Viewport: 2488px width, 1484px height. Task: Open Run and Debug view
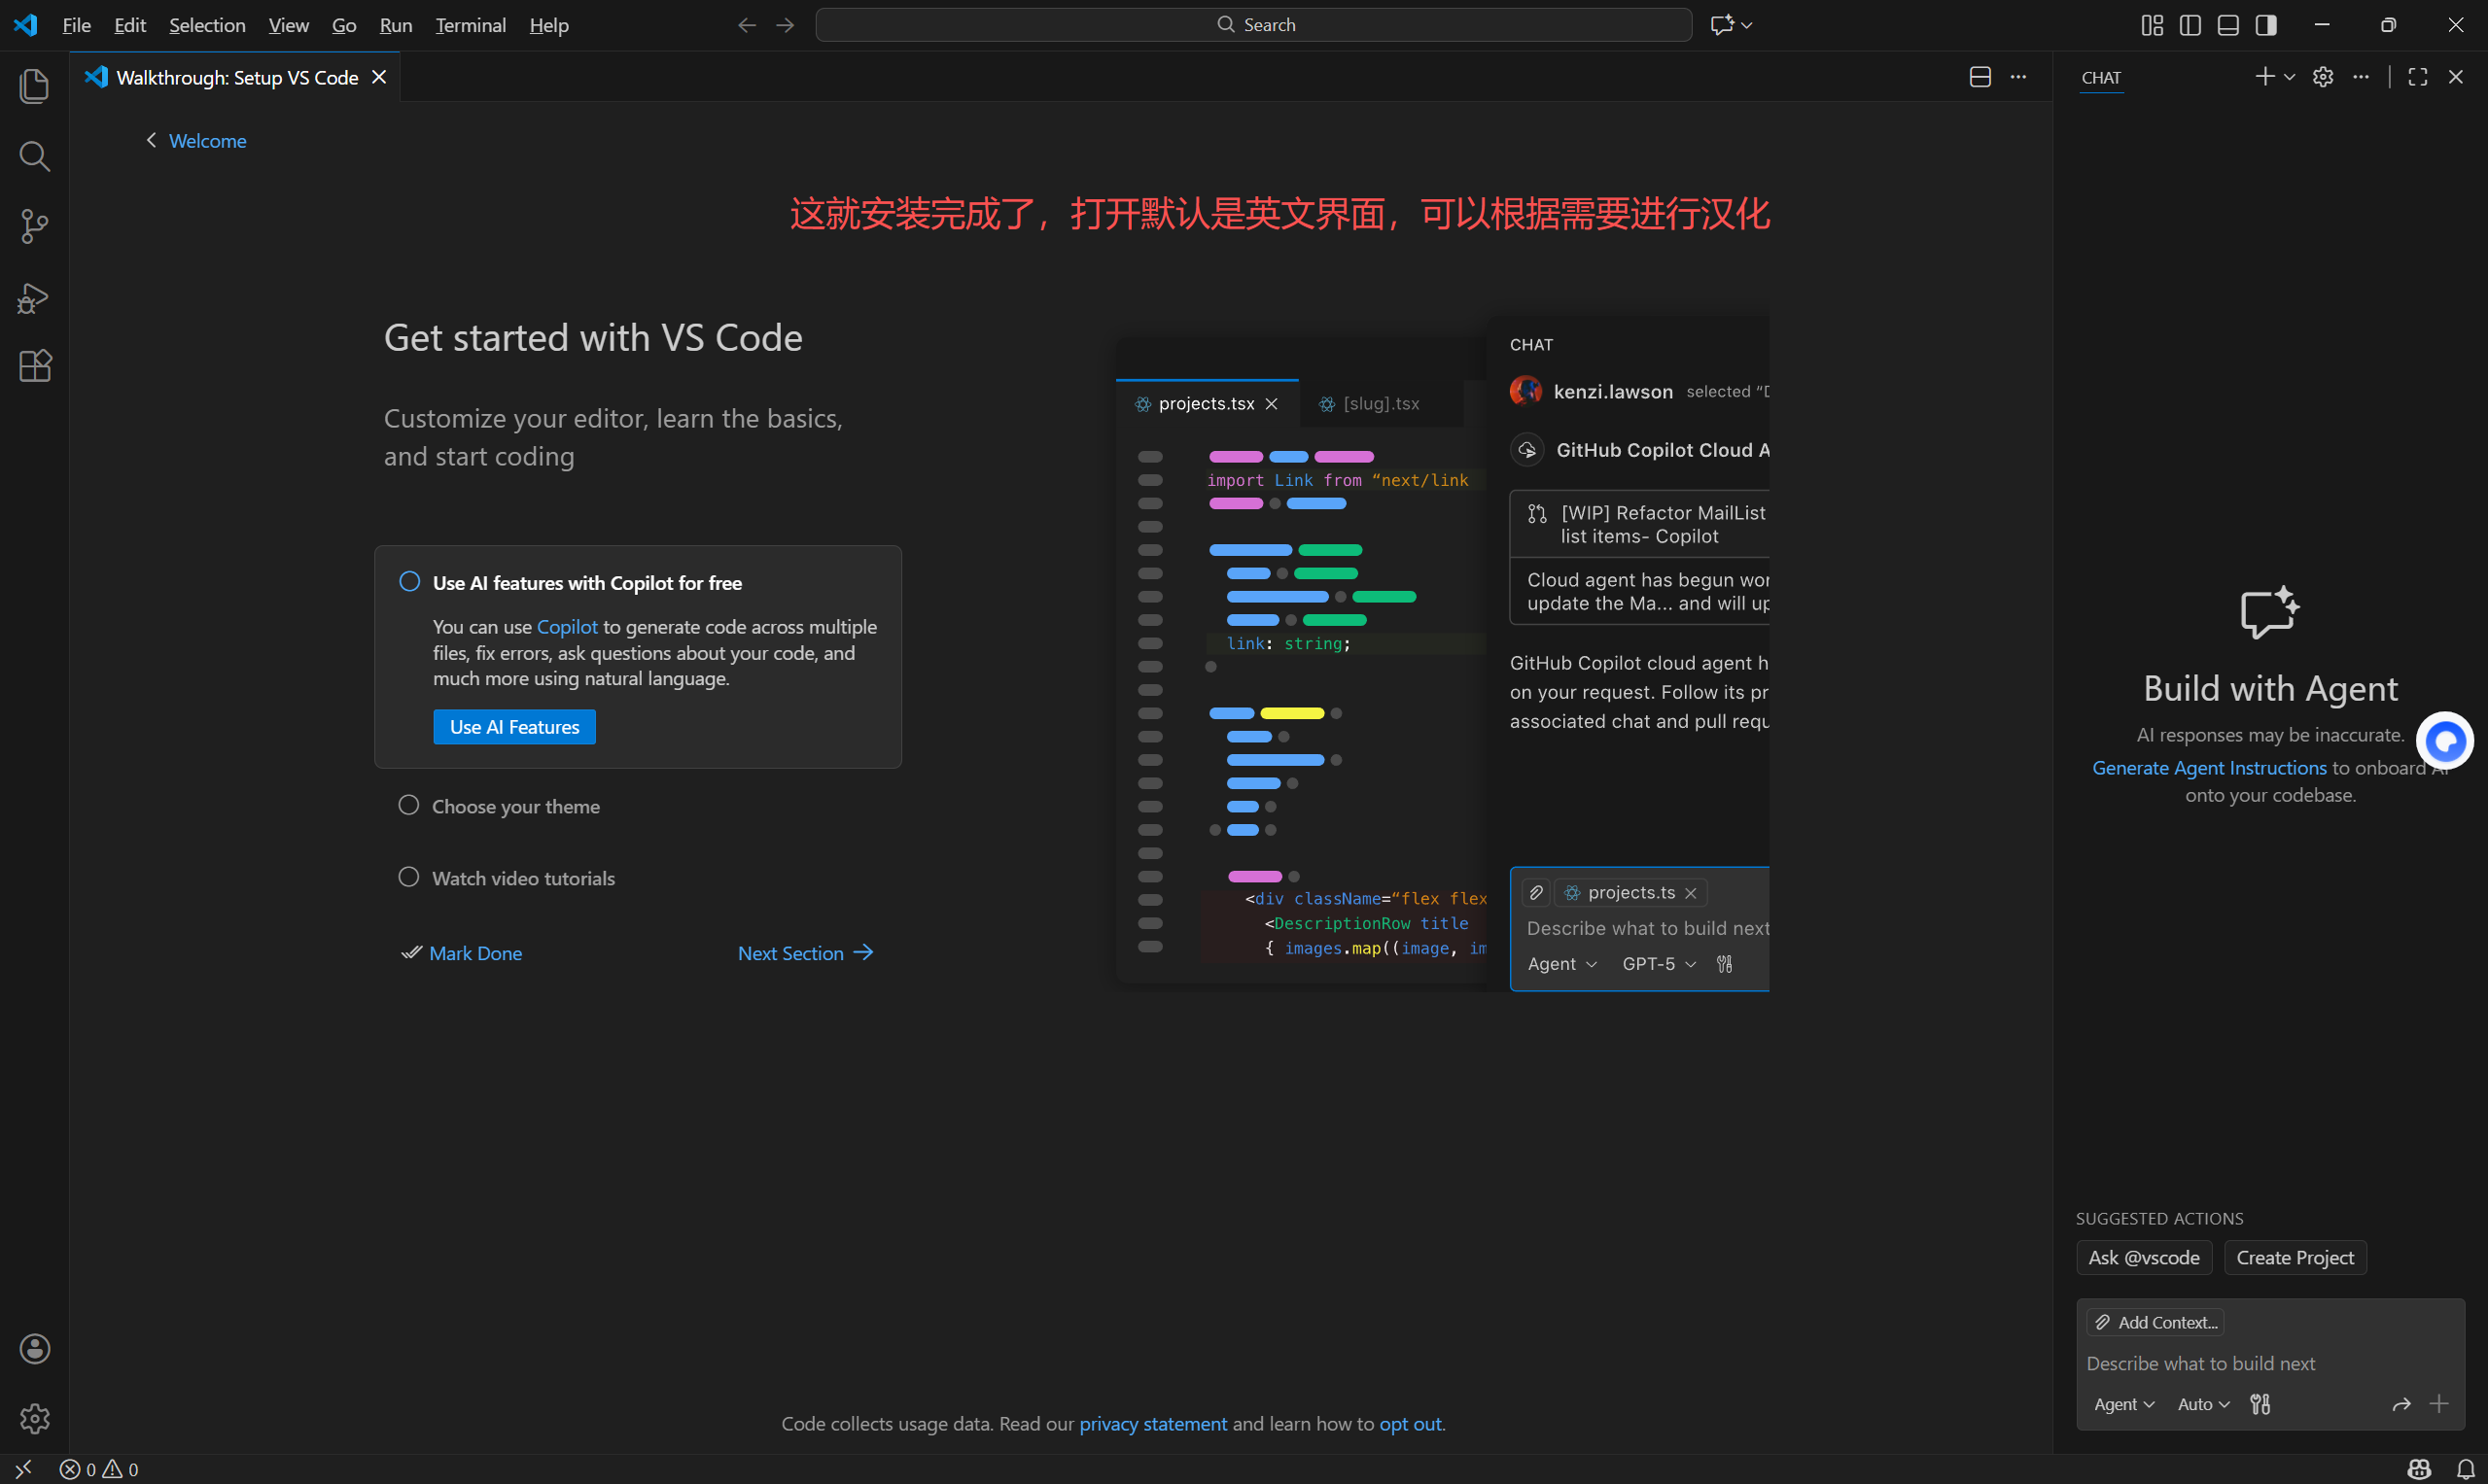(34, 297)
